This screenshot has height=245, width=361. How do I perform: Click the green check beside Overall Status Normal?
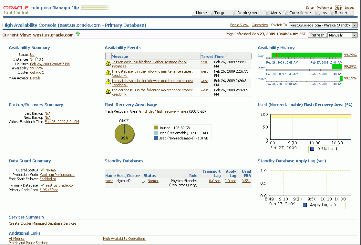coord(42,170)
